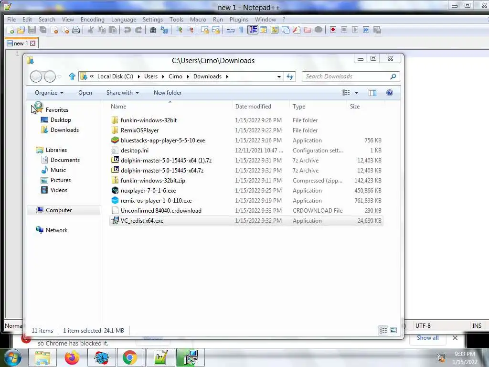Open the File menu in Notepad++
The height and width of the screenshot is (367, 489).
pos(11,19)
